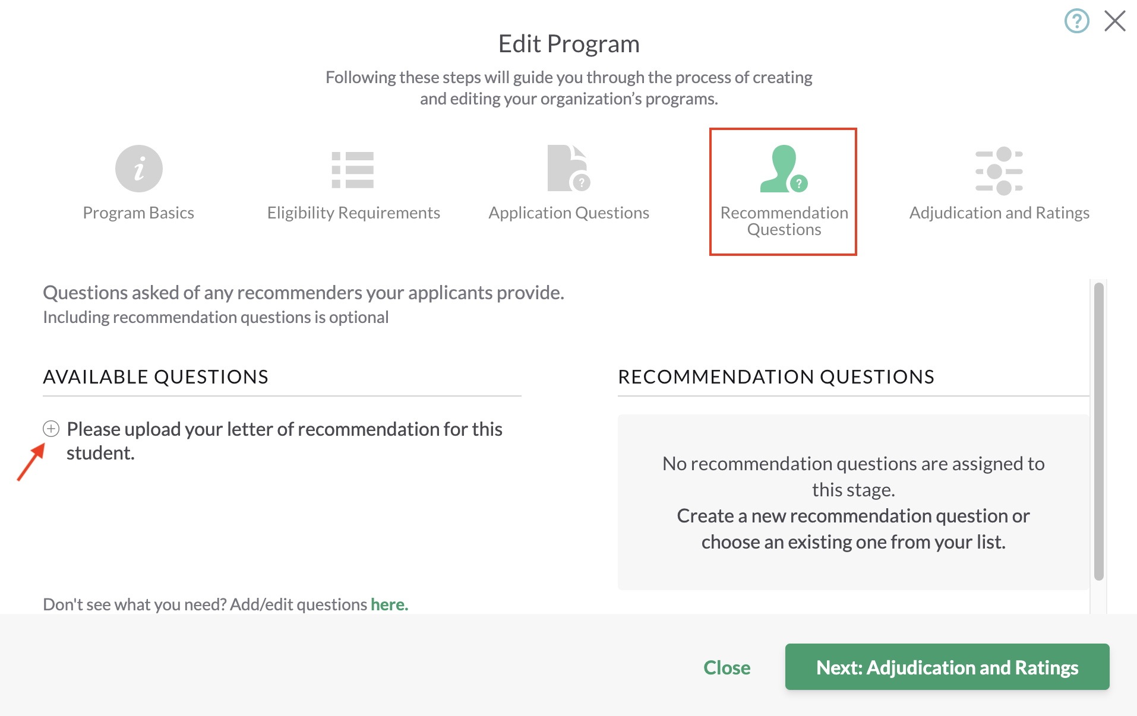The height and width of the screenshot is (716, 1137).
Task: Click the Program Basics info icon
Action: coord(138,169)
